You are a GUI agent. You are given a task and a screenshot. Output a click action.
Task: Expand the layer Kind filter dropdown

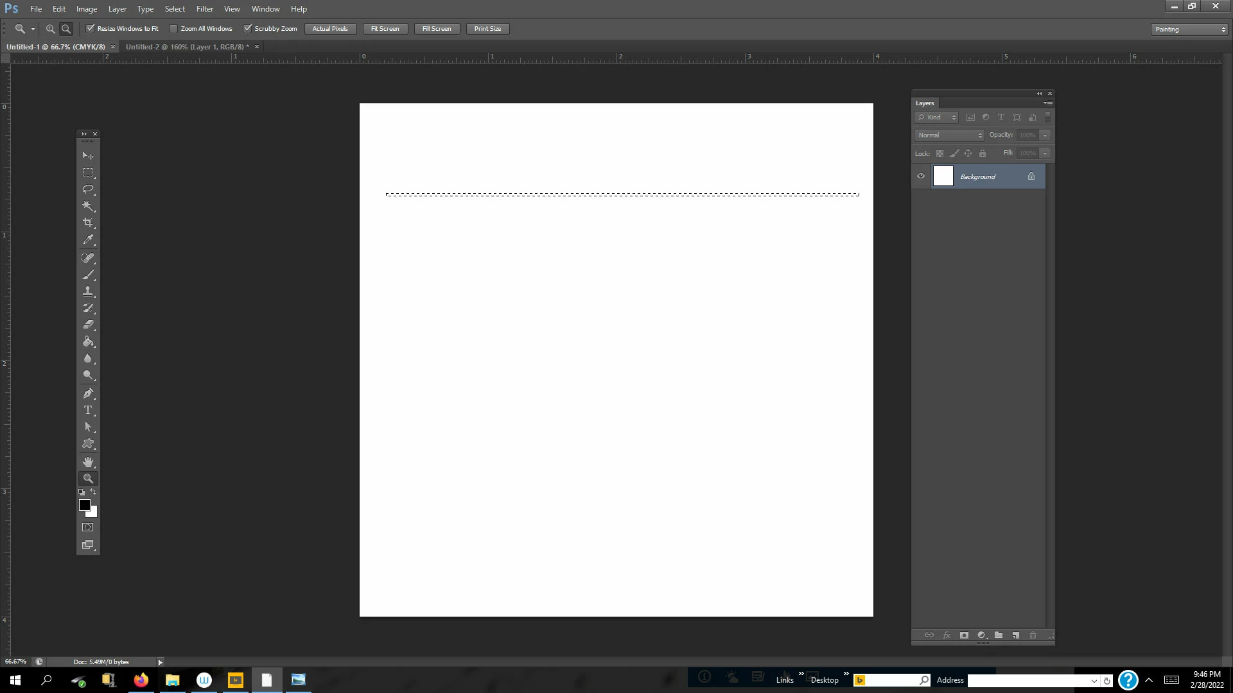[x=936, y=117]
